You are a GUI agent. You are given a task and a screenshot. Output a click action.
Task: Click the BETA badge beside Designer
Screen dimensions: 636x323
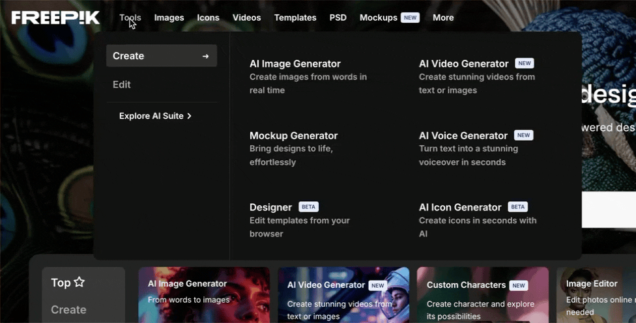tap(309, 206)
